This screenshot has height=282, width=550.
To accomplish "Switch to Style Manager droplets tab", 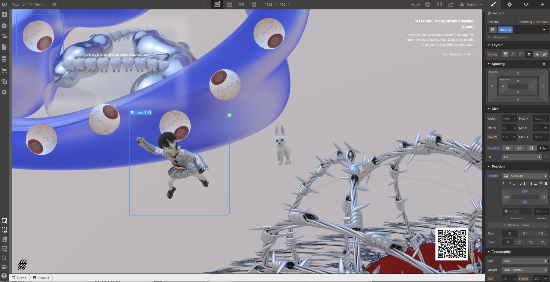I will pos(526,4).
